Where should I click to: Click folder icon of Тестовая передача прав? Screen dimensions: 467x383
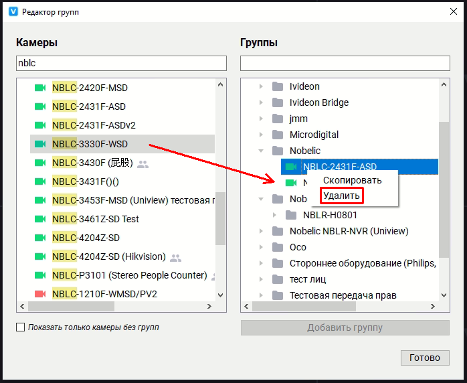click(x=278, y=295)
